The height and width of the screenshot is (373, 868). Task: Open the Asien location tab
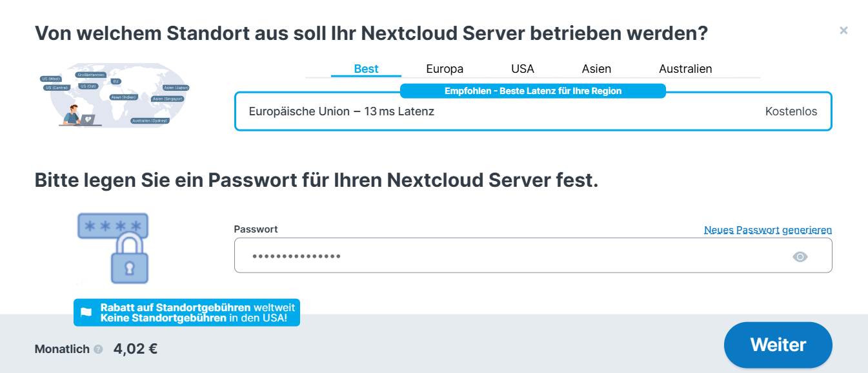point(596,69)
